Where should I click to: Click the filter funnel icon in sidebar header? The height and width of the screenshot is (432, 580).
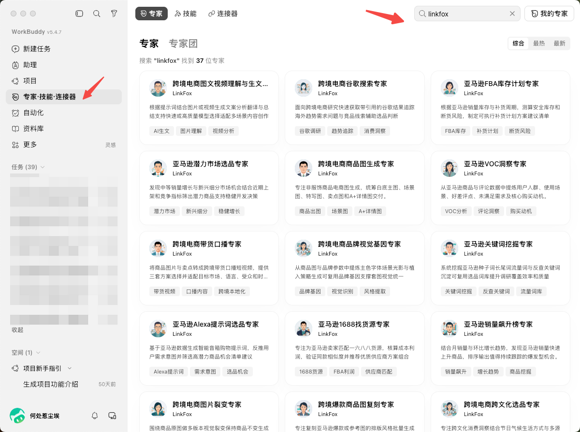pos(114,14)
